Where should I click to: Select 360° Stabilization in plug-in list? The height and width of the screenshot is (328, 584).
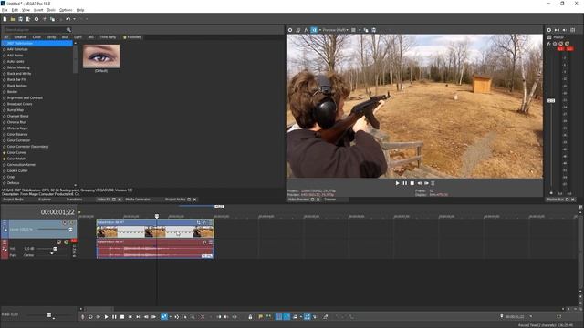[37, 43]
